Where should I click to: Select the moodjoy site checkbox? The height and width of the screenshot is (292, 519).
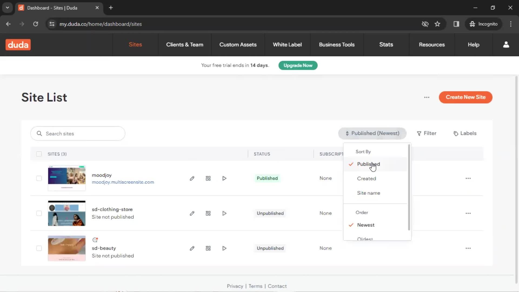pos(39,178)
